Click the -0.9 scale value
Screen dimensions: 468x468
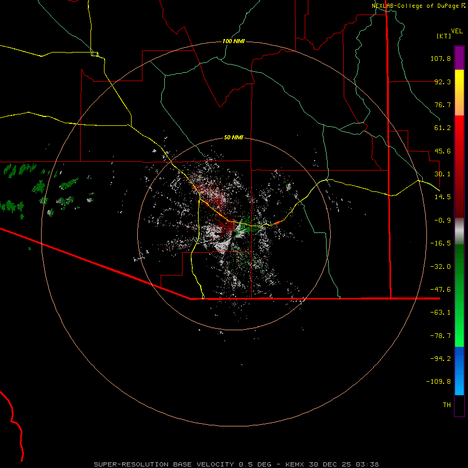point(443,220)
